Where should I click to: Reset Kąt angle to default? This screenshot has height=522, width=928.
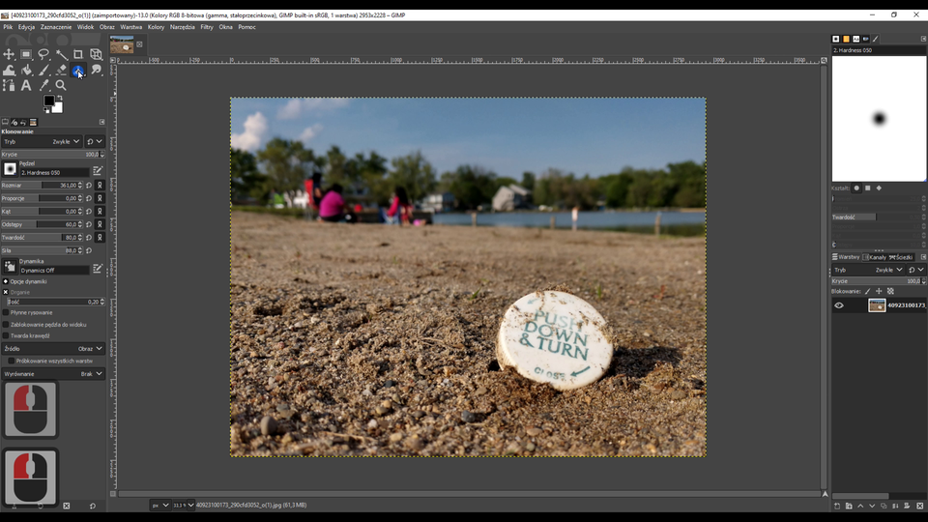click(89, 212)
